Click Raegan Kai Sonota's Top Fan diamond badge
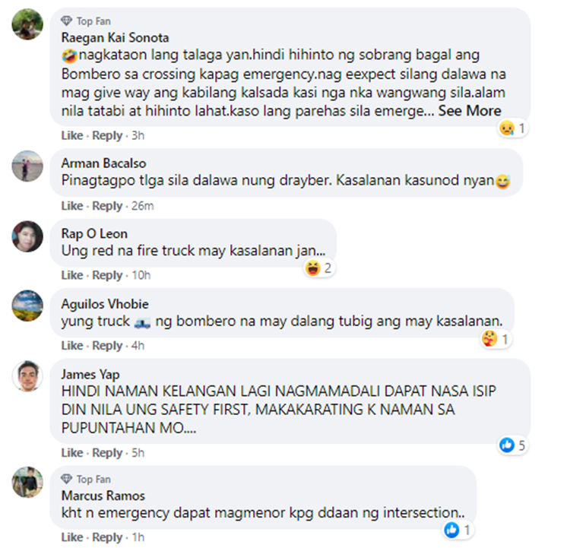Screen dimensions: 570x548 (x=66, y=21)
